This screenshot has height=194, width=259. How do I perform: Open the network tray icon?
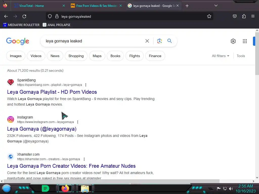(225, 188)
